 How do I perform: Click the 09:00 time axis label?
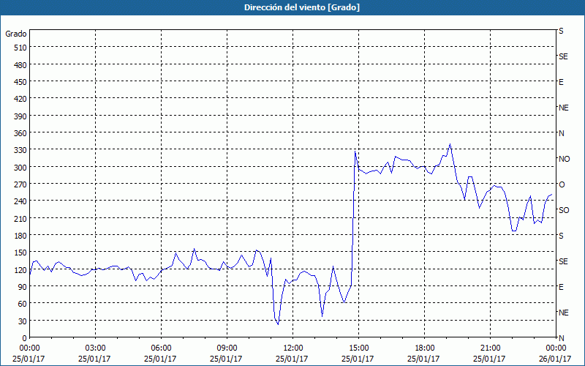(x=227, y=348)
